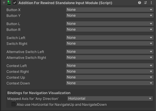Click the component title text
This screenshot has width=156, height=111.
point(65,3)
